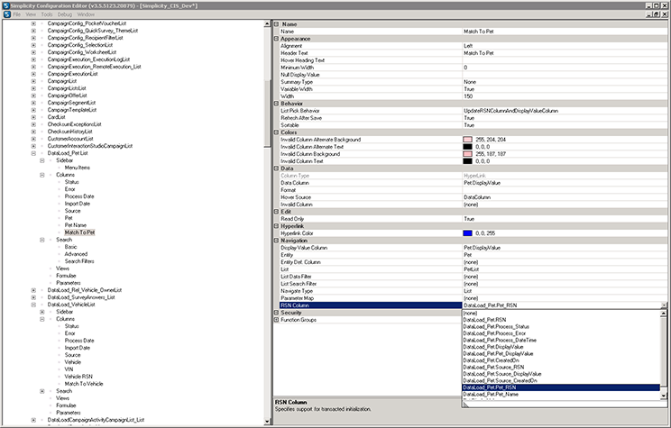Click the Read Only property row
The height and width of the screenshot is (428, 671).
click(473, 219)
